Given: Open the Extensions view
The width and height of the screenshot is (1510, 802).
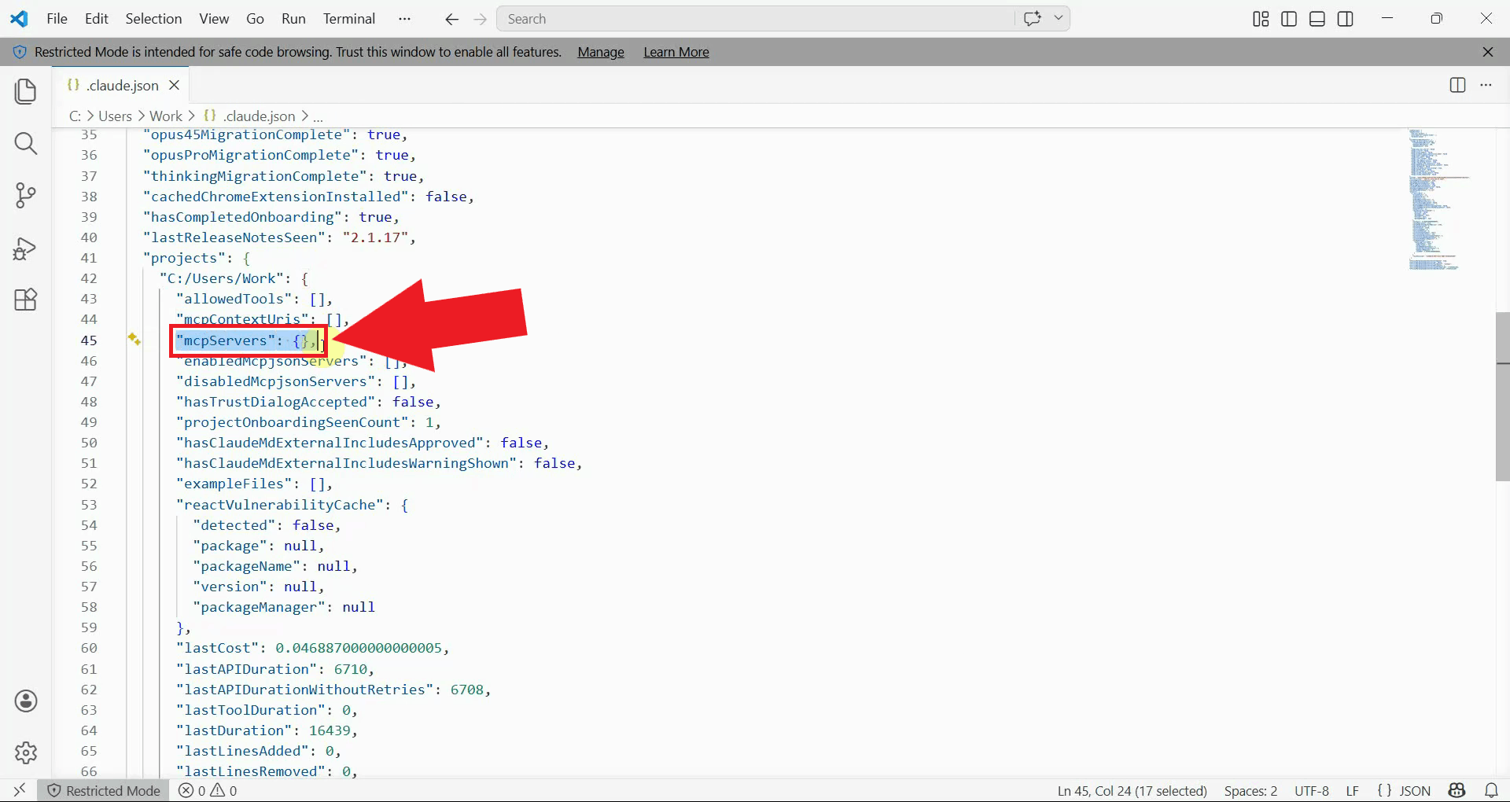Looking at the screenshot, I should [x=26, y=300].
